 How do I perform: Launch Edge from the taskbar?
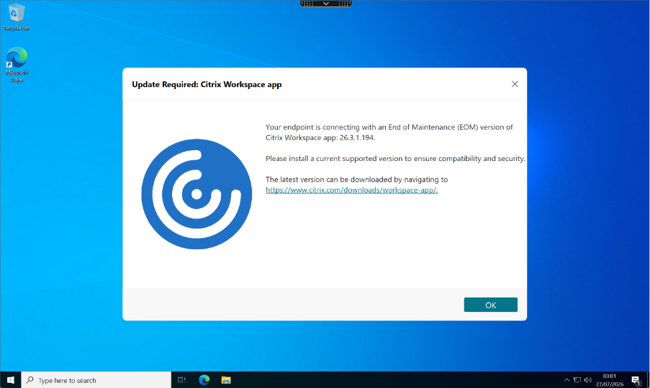pos(204,379)
